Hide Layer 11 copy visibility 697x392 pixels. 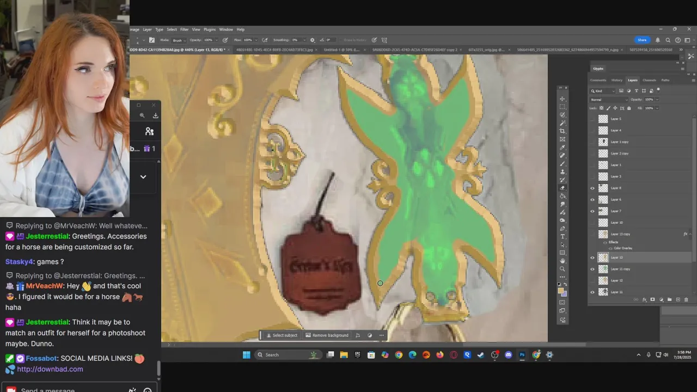[x=592, y=269]
